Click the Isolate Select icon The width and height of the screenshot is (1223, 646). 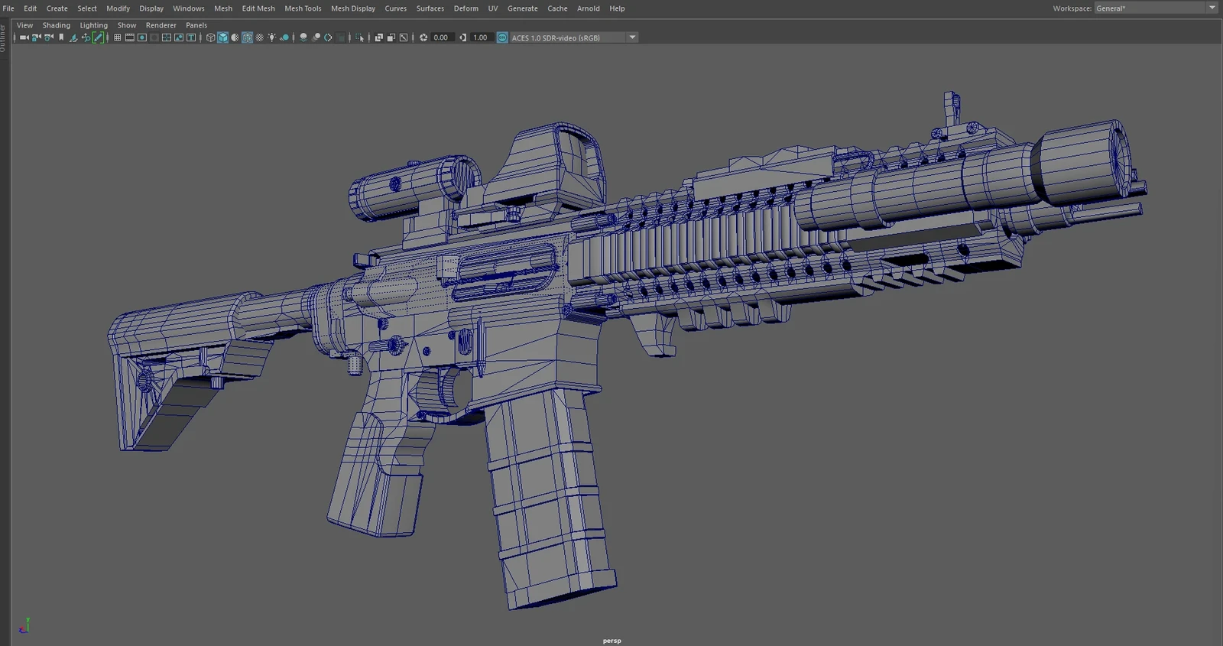(x=359, y=37)
